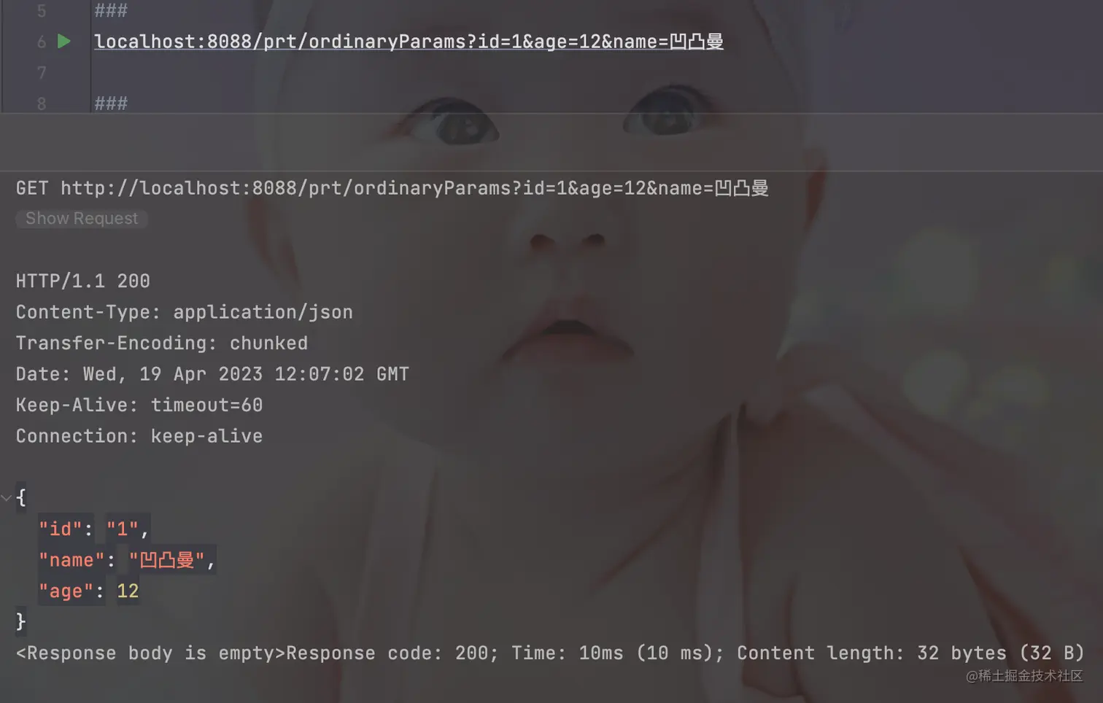Click the HTTP/1.1 200 status line

click(83, 281)
